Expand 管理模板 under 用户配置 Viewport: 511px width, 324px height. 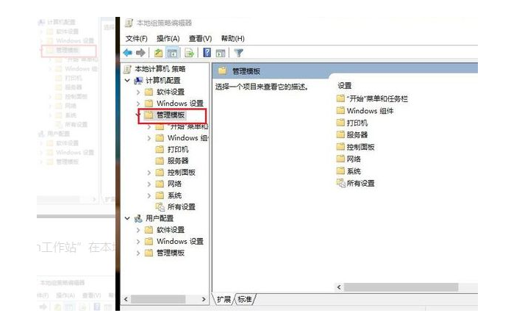click(x=138, y=253)
